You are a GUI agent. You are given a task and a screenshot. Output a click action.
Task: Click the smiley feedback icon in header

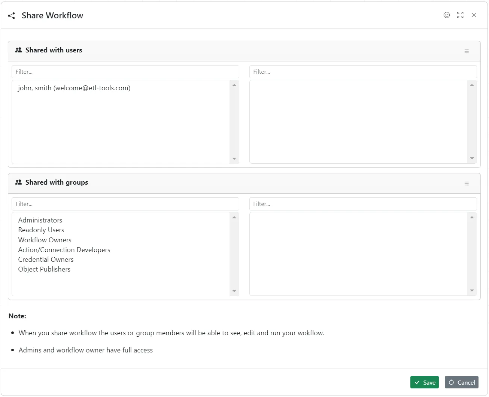point(446,15)
